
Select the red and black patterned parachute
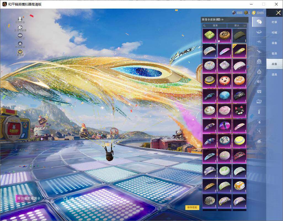click(x=239, y=156)
